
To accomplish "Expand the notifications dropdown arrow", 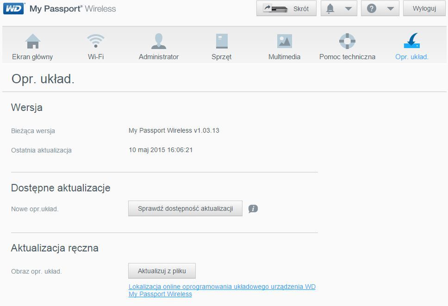I will click(348, 9).
